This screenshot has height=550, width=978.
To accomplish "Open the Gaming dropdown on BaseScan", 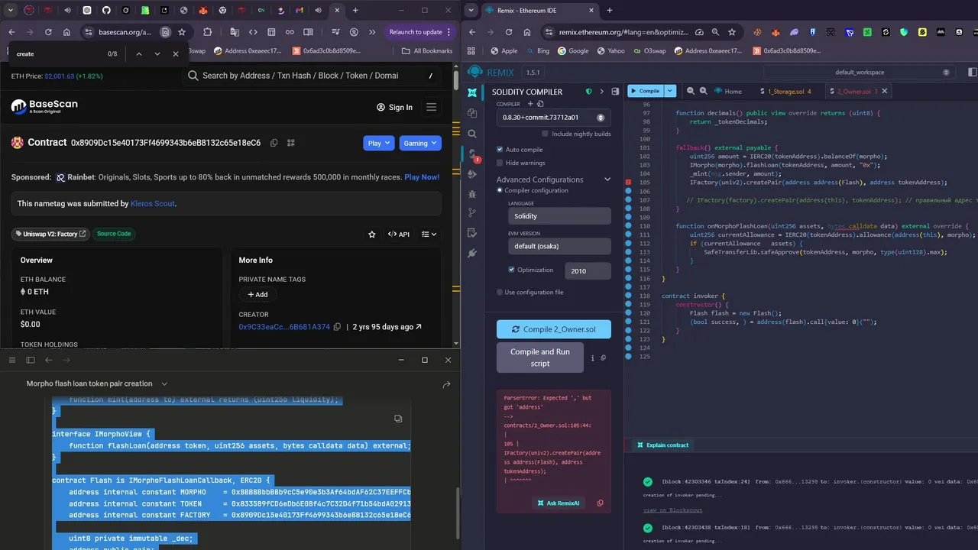I will (x=419, y=143).
